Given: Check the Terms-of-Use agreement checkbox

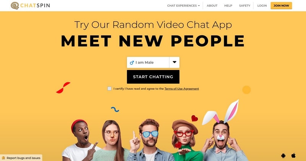Looking at the screenshot, I should tap(109, 89).
